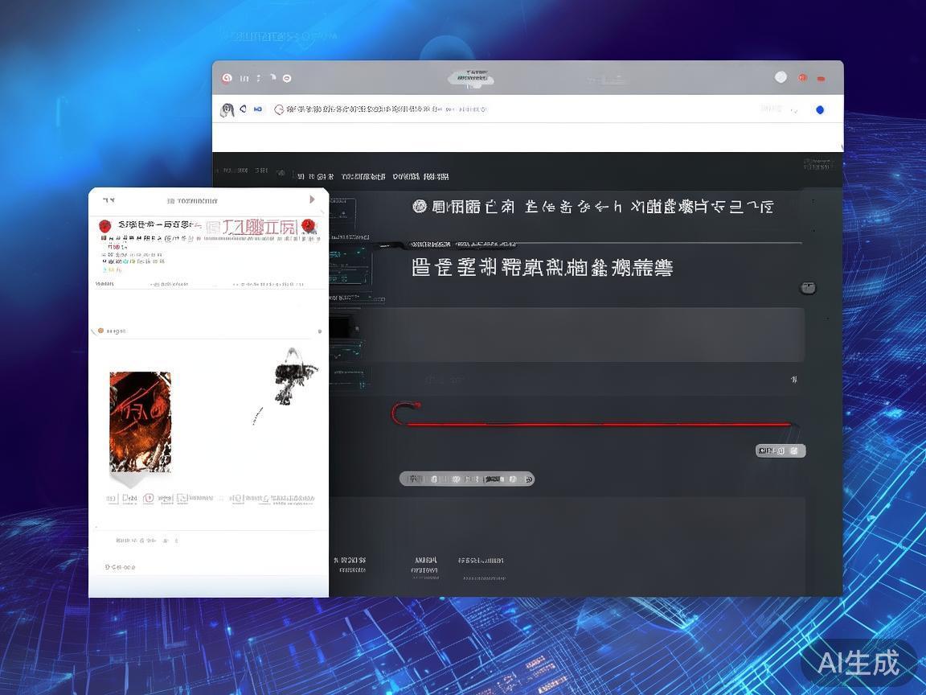Open the user avatar icon in the chat panel header
Viewport: 926px width, 695px height.
(x=104, y=226)
